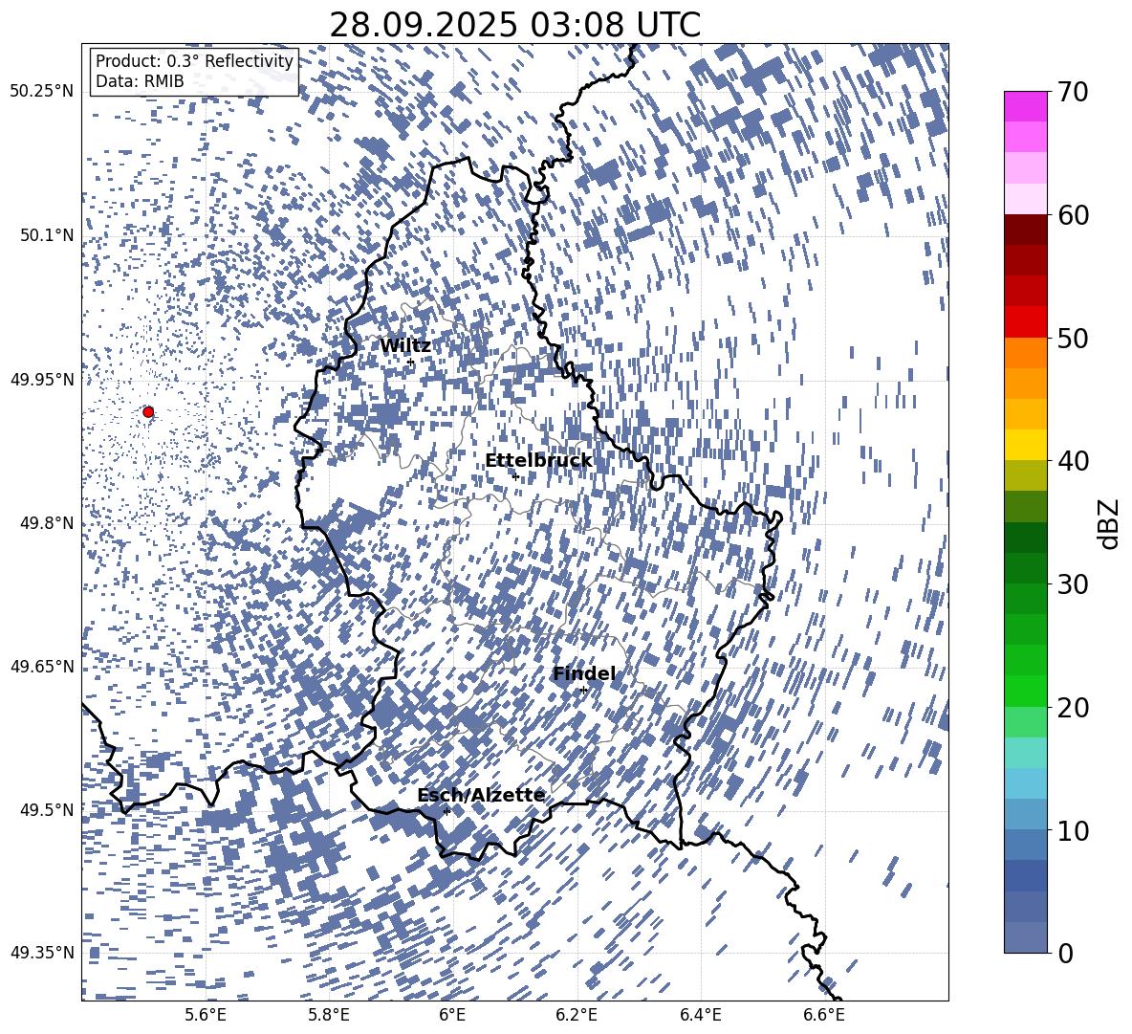Click the Wiltz location cross marker
1132x1034 pixels.
pyautogui.click(x=411, y=362)
